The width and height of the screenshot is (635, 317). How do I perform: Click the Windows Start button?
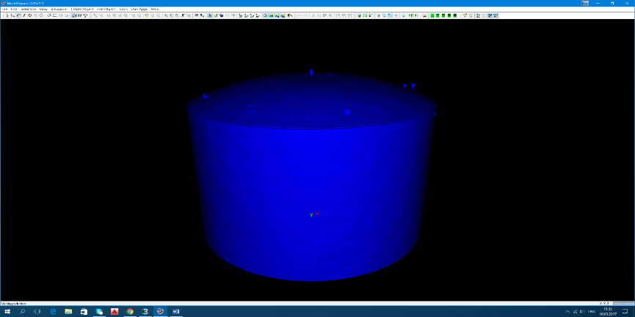tap(7, 311)
